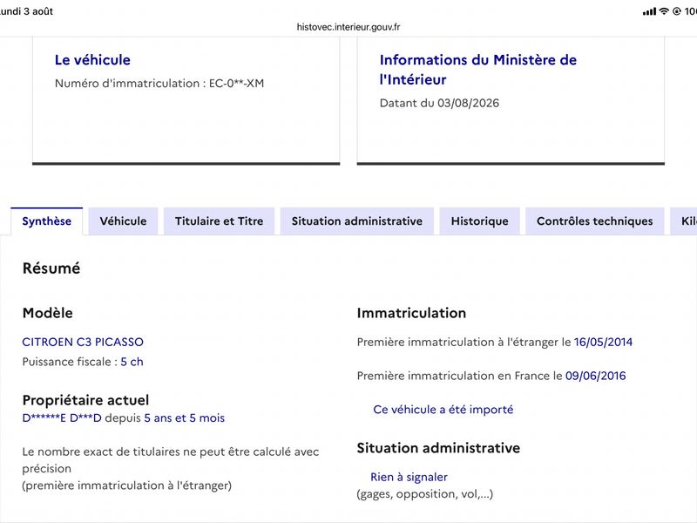Tap the cellular signal bars icon
This screenshot has width=697, height=523.
pyautogui.click(x=649, y=11)
